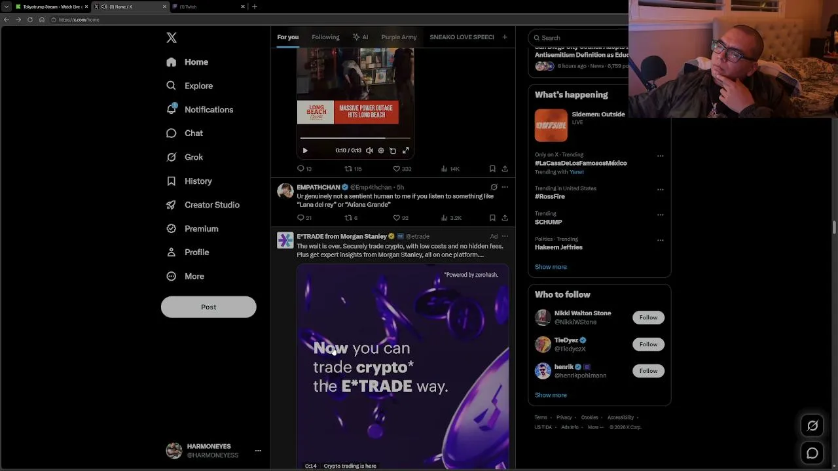Go back using the browser back arrow
The height and width of the screenshot is (471, 838).
point(7,20)
